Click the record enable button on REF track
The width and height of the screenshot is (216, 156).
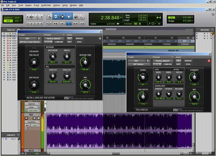pos(26,118)
